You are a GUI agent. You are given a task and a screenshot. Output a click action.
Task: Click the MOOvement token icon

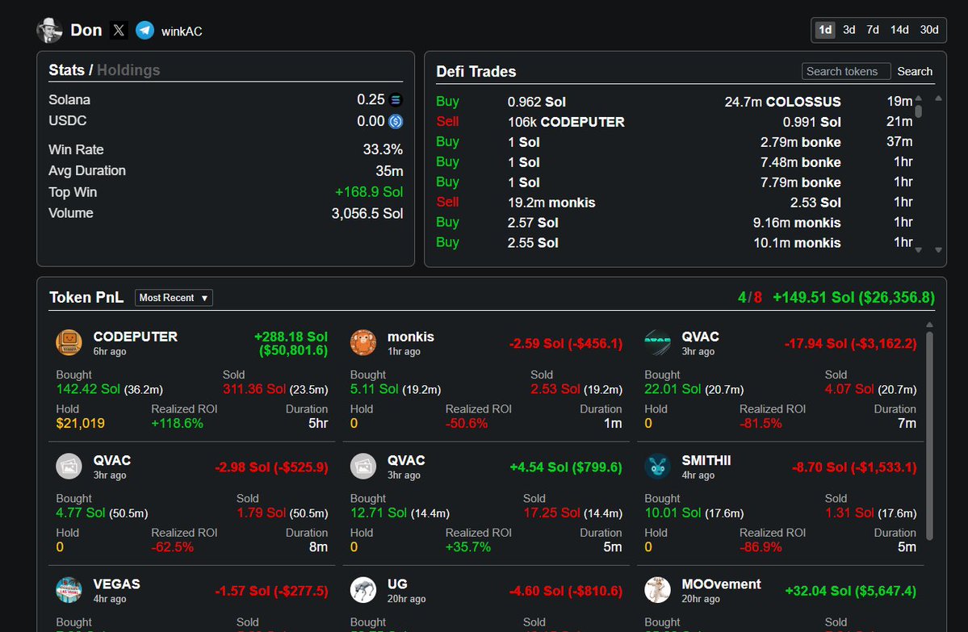click(x=657, y=590)
